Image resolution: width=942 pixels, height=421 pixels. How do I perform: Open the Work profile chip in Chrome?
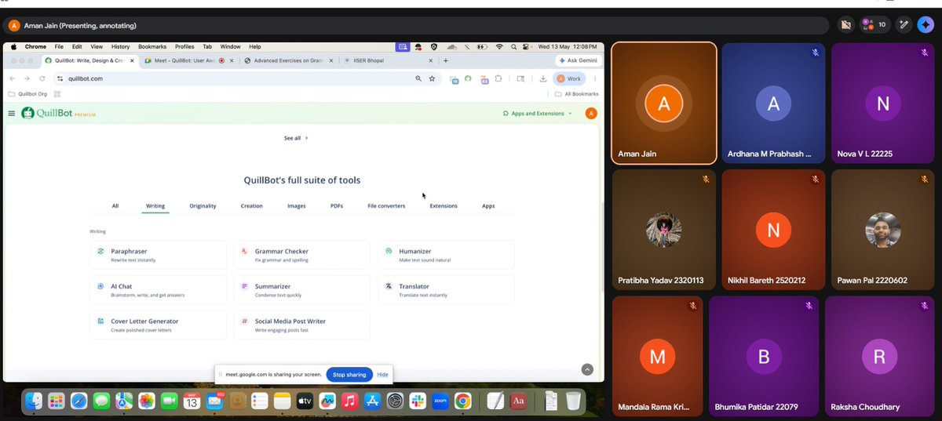tap(569, 78)
